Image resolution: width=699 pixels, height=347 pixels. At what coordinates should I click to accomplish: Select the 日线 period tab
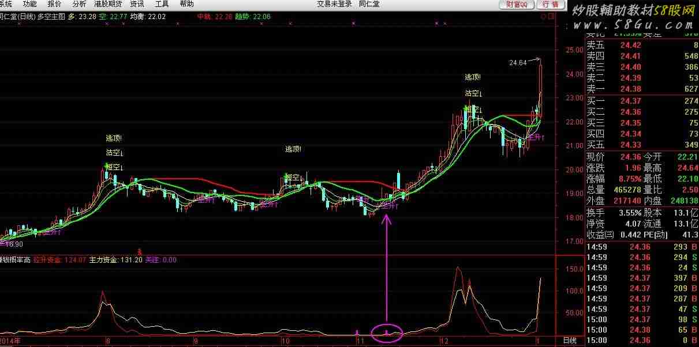pos(570,341)
